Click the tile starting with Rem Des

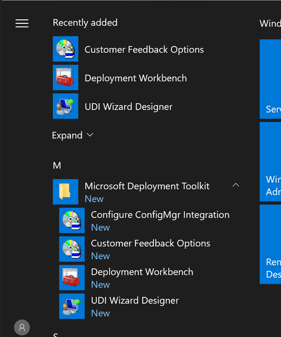click(271, 244)
